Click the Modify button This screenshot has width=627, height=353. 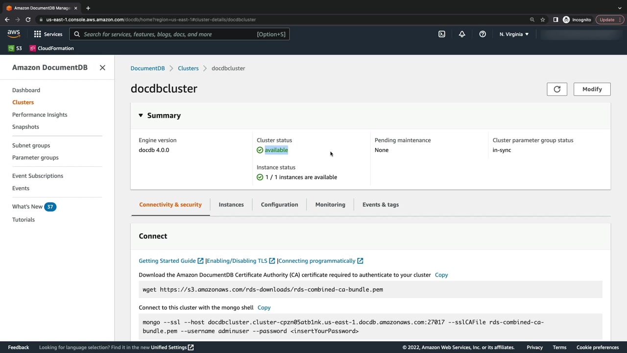[x=592, y=89]
